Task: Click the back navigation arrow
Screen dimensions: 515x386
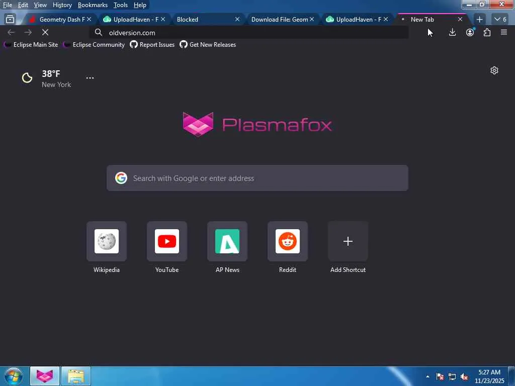Action: [11, 32]
